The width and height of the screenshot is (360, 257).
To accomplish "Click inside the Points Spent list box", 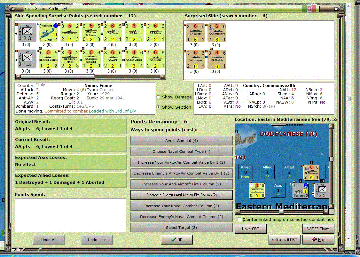I will [70, 215].
